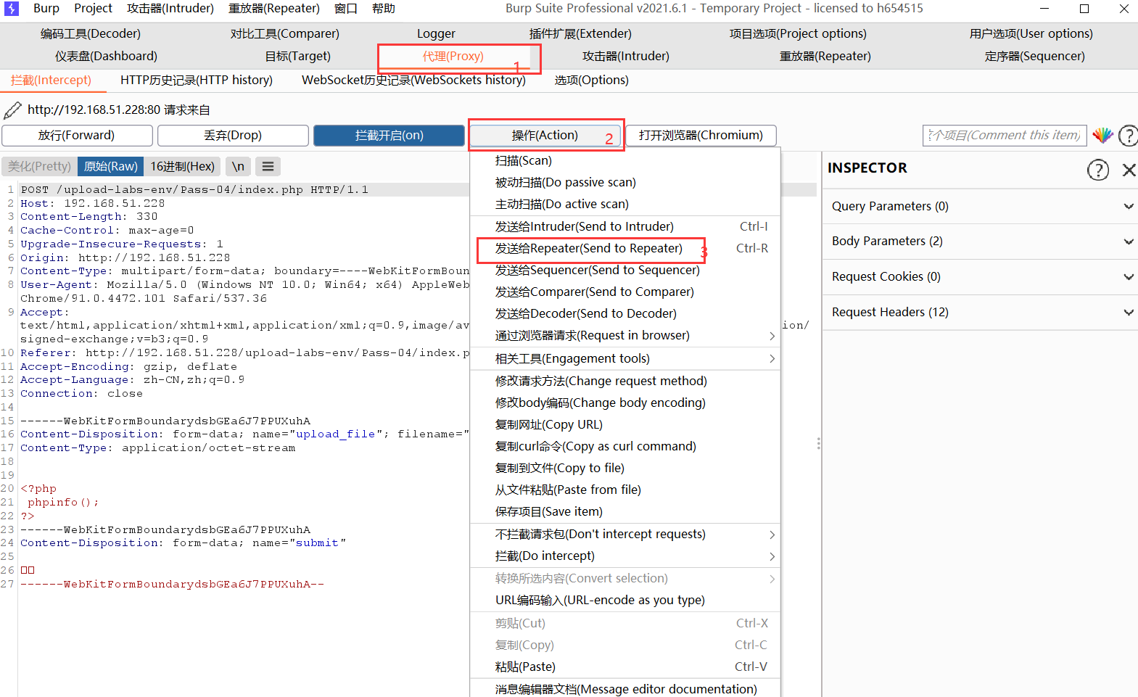Switch to the 对比工具(Comparer) tab
This screenshot has width=1138, height=697.
[285, 34]
